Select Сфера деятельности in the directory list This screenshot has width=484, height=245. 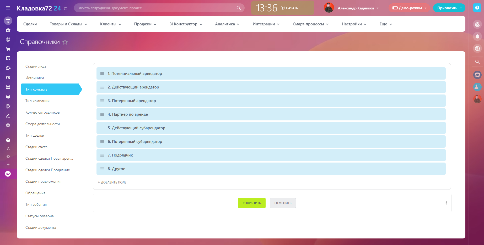pos(42,124)
